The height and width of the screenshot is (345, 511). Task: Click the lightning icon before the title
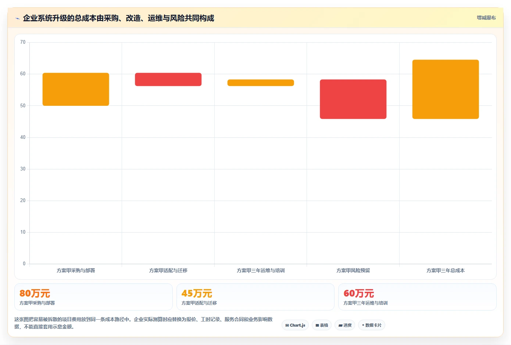tap(17, 18)
